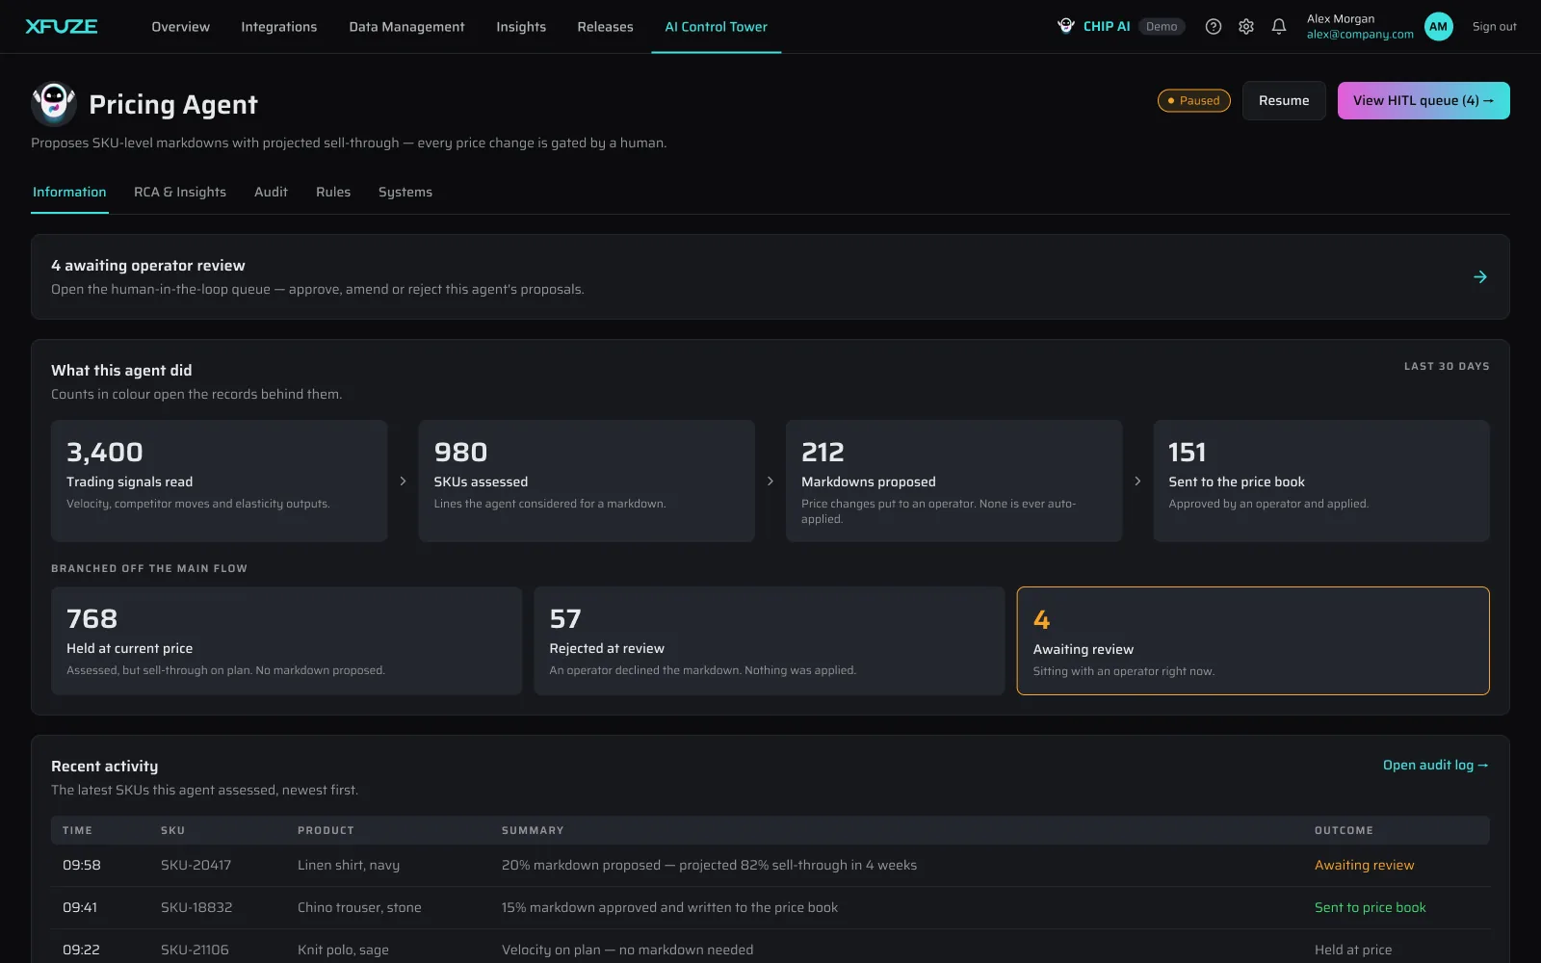Click the Pricing Agent robot avatar

click(54, 103)
